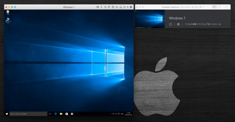Click the microphone-shaped device icon in VM title bar

[x=101, y=7]
